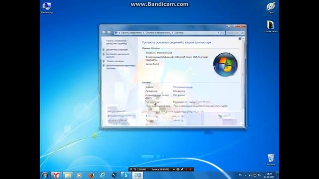Select the Service Pack 1 text
The height and width of the screenshot is (179, 319).
click(x=153, y=64)
